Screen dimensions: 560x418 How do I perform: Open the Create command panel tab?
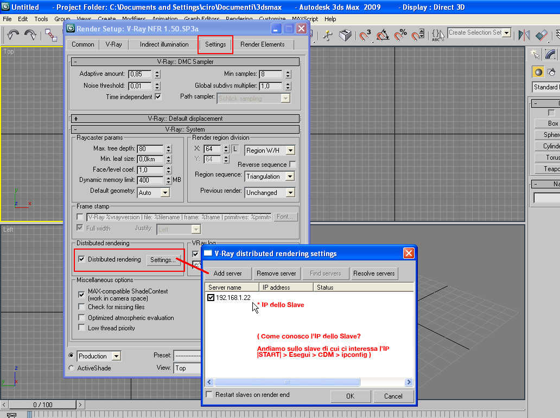[534, 54]
